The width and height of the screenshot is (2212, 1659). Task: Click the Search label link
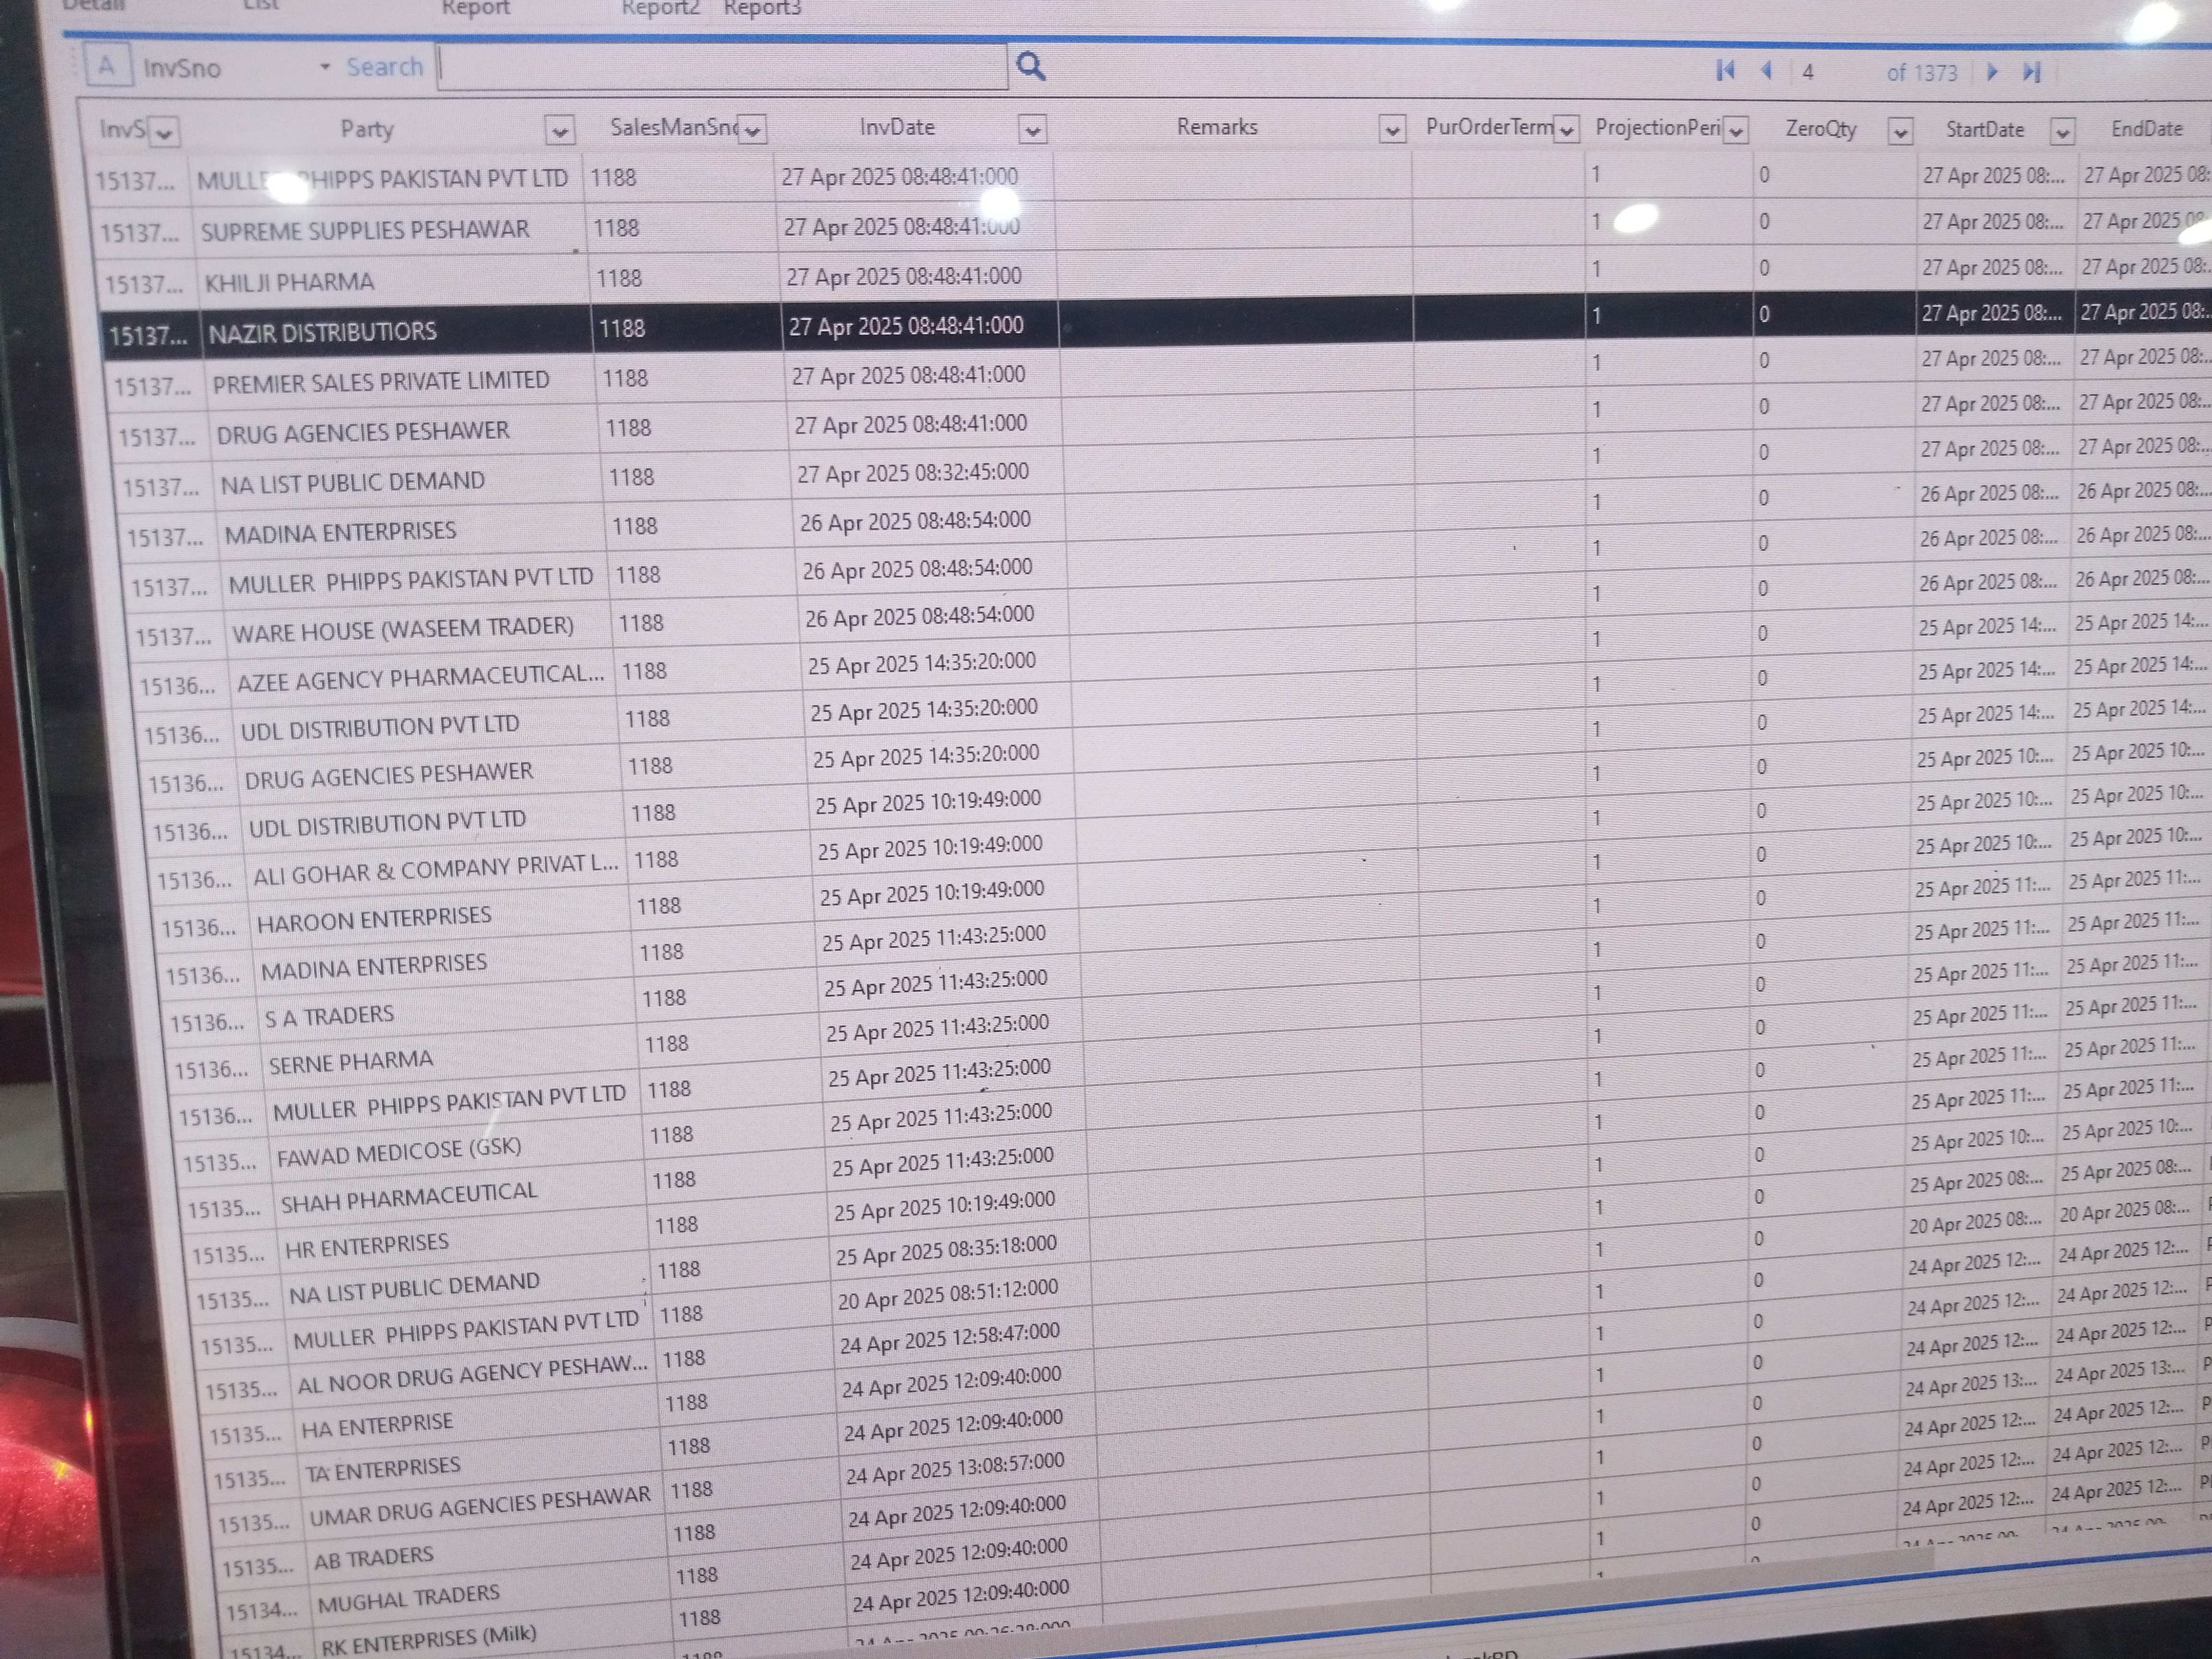click(384, 67)
